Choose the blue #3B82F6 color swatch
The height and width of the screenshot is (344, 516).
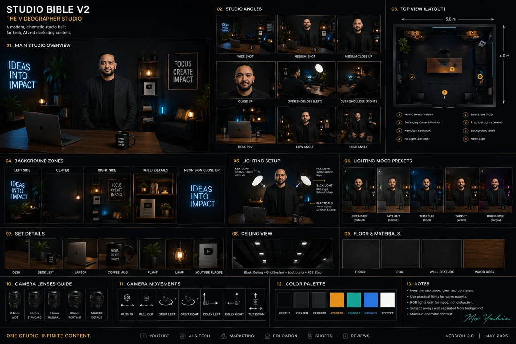(x=371, y=300)
